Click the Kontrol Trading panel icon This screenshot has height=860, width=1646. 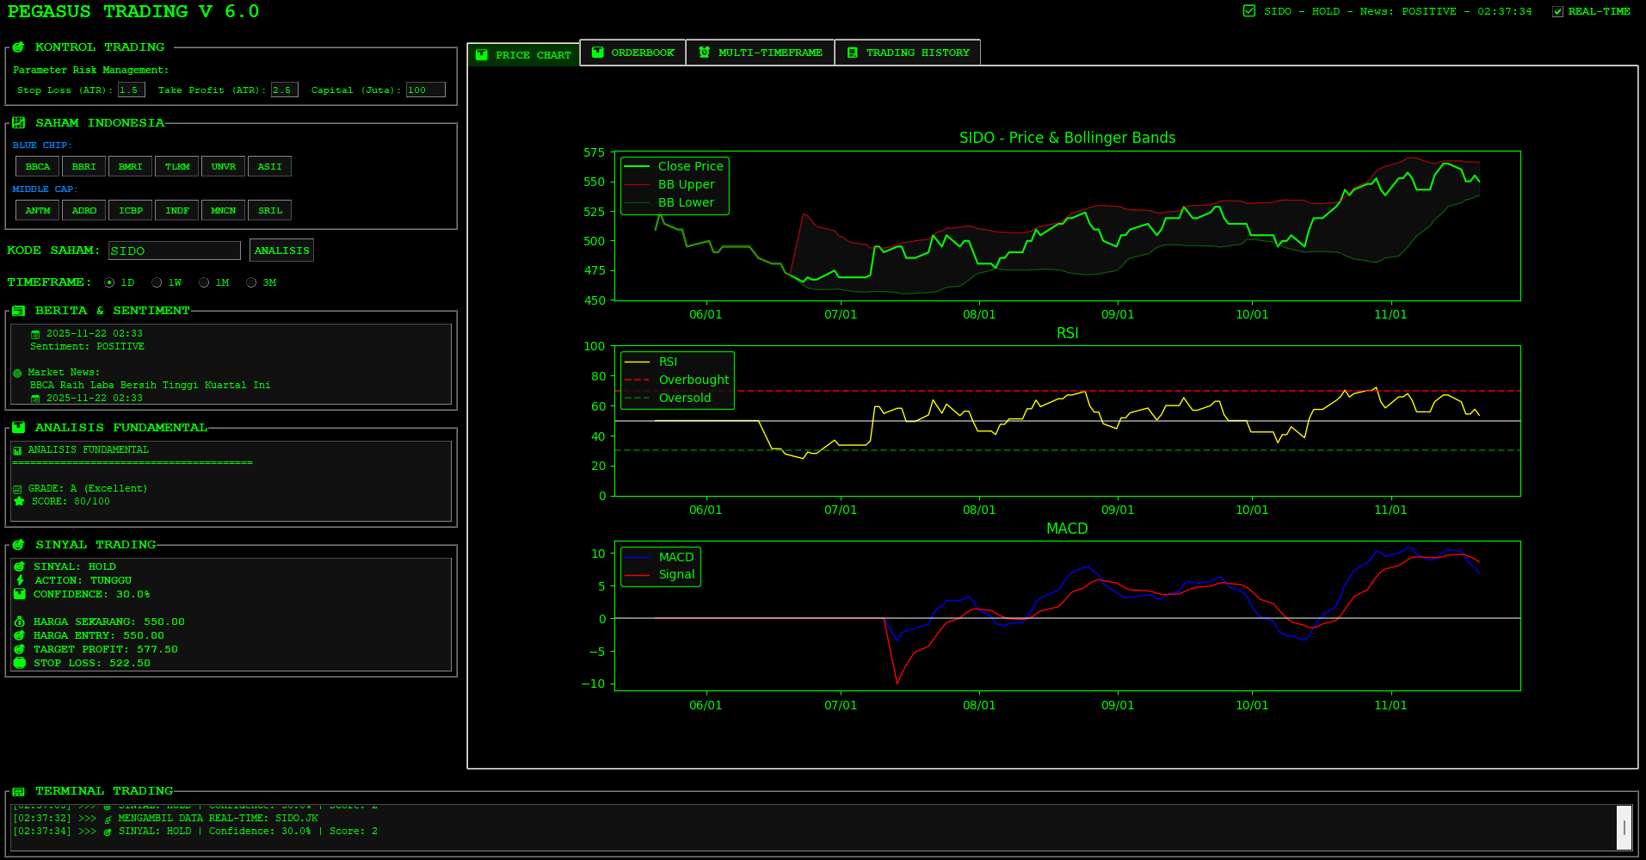click(18, 47)
